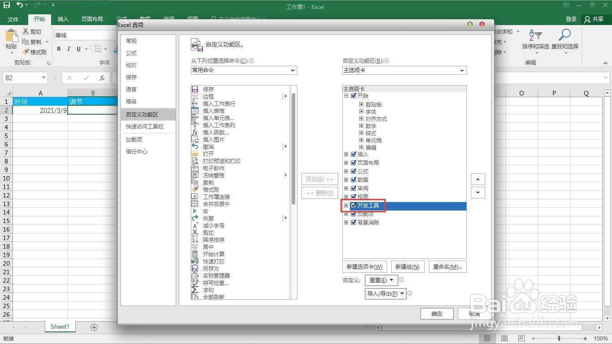Expand the 剪贴板 group node
The width and height of the screenshot is (612, 344).
click(x=361, y=104)
